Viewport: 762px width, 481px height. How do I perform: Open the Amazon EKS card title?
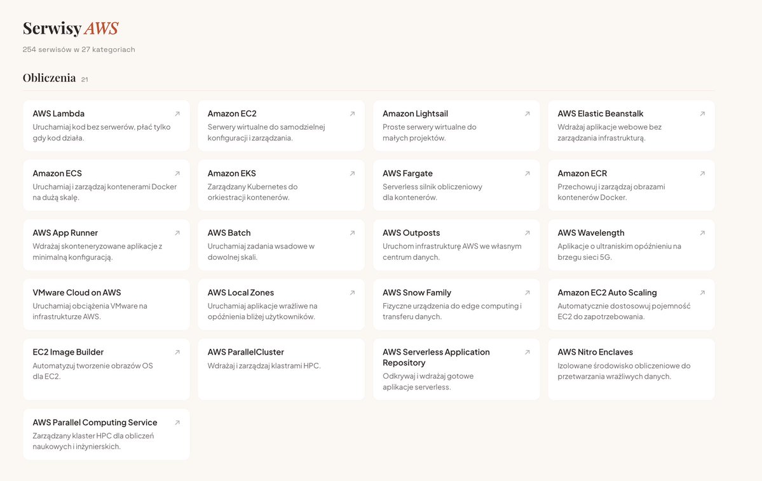coord(231,173)
